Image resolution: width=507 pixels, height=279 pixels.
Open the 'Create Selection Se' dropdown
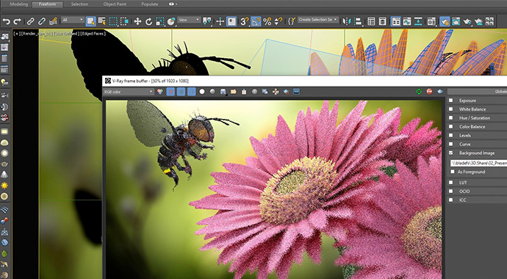click(318, 20)
